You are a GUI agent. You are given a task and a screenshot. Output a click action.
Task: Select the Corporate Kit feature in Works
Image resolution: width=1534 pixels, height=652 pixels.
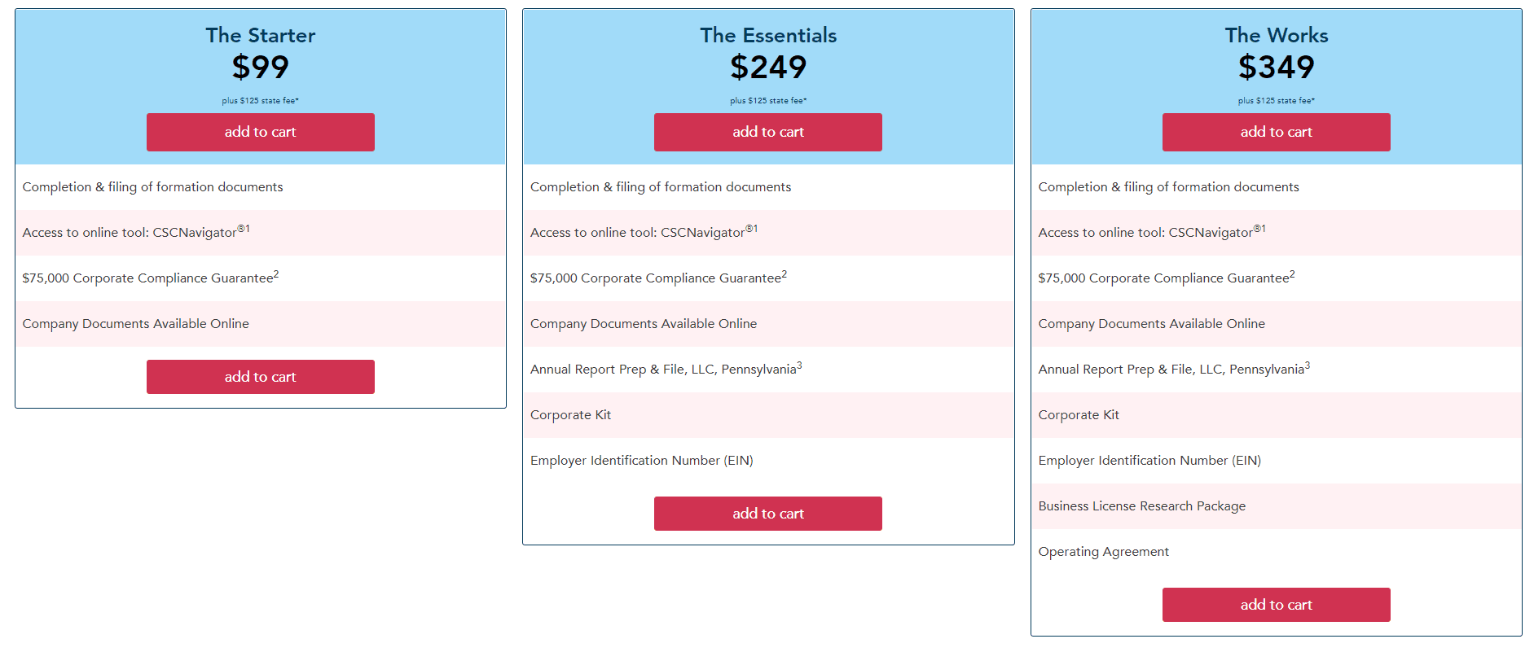coord(1077,414)
